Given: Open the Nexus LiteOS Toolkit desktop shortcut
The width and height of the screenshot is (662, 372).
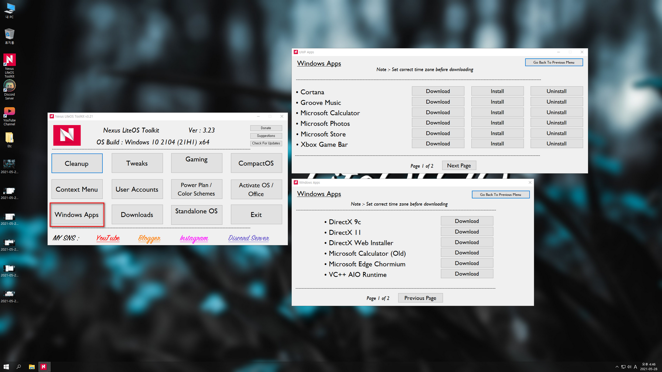Looking at the screenshot, I should coord(9,66).
